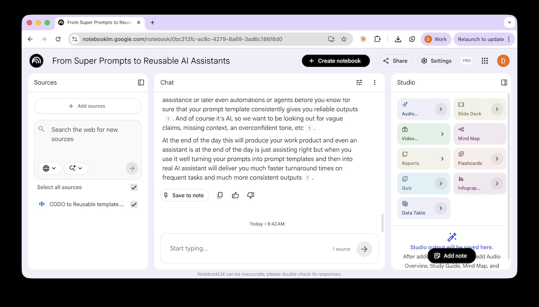This screenshot has height=307, width=539.
Task: Click the install app icon in address bar
Action: pyautogui.click(x=331, y=39)
